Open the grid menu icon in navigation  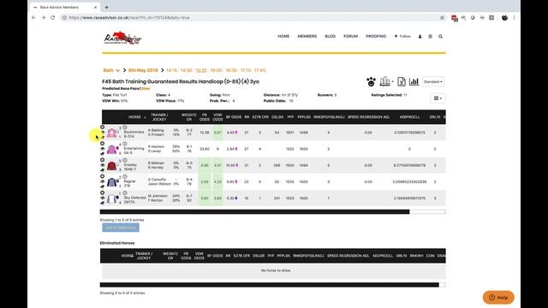tap(430, 36)
